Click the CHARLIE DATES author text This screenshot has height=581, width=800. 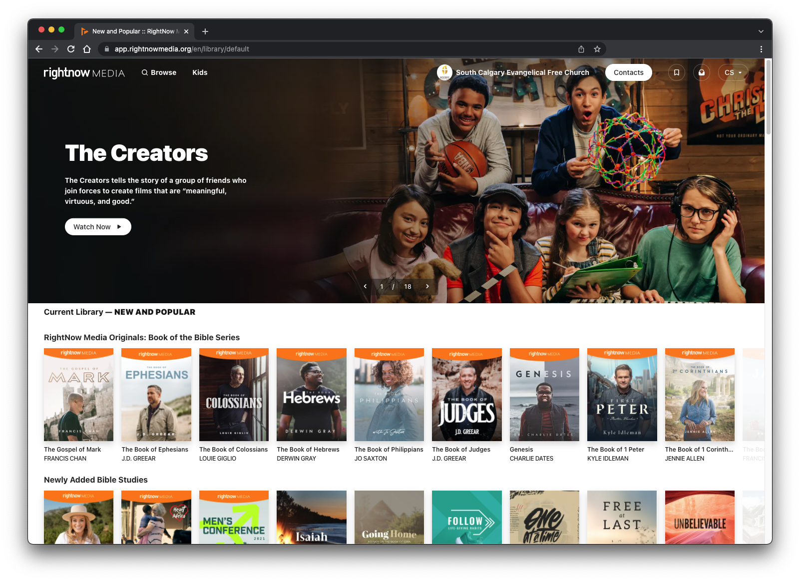pos(531,459)
